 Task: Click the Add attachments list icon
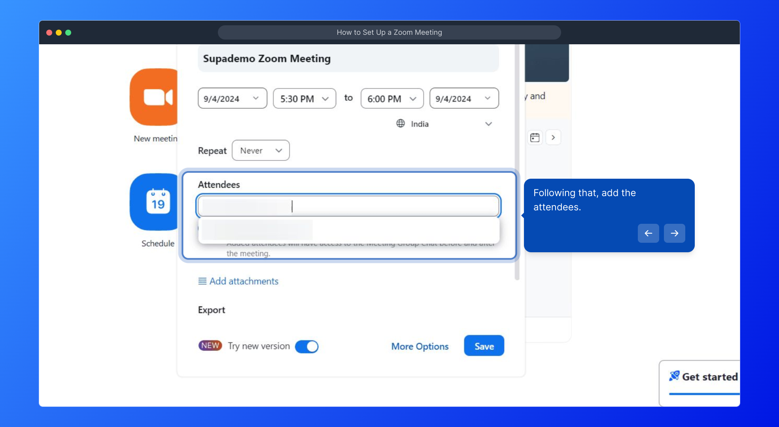202,281
